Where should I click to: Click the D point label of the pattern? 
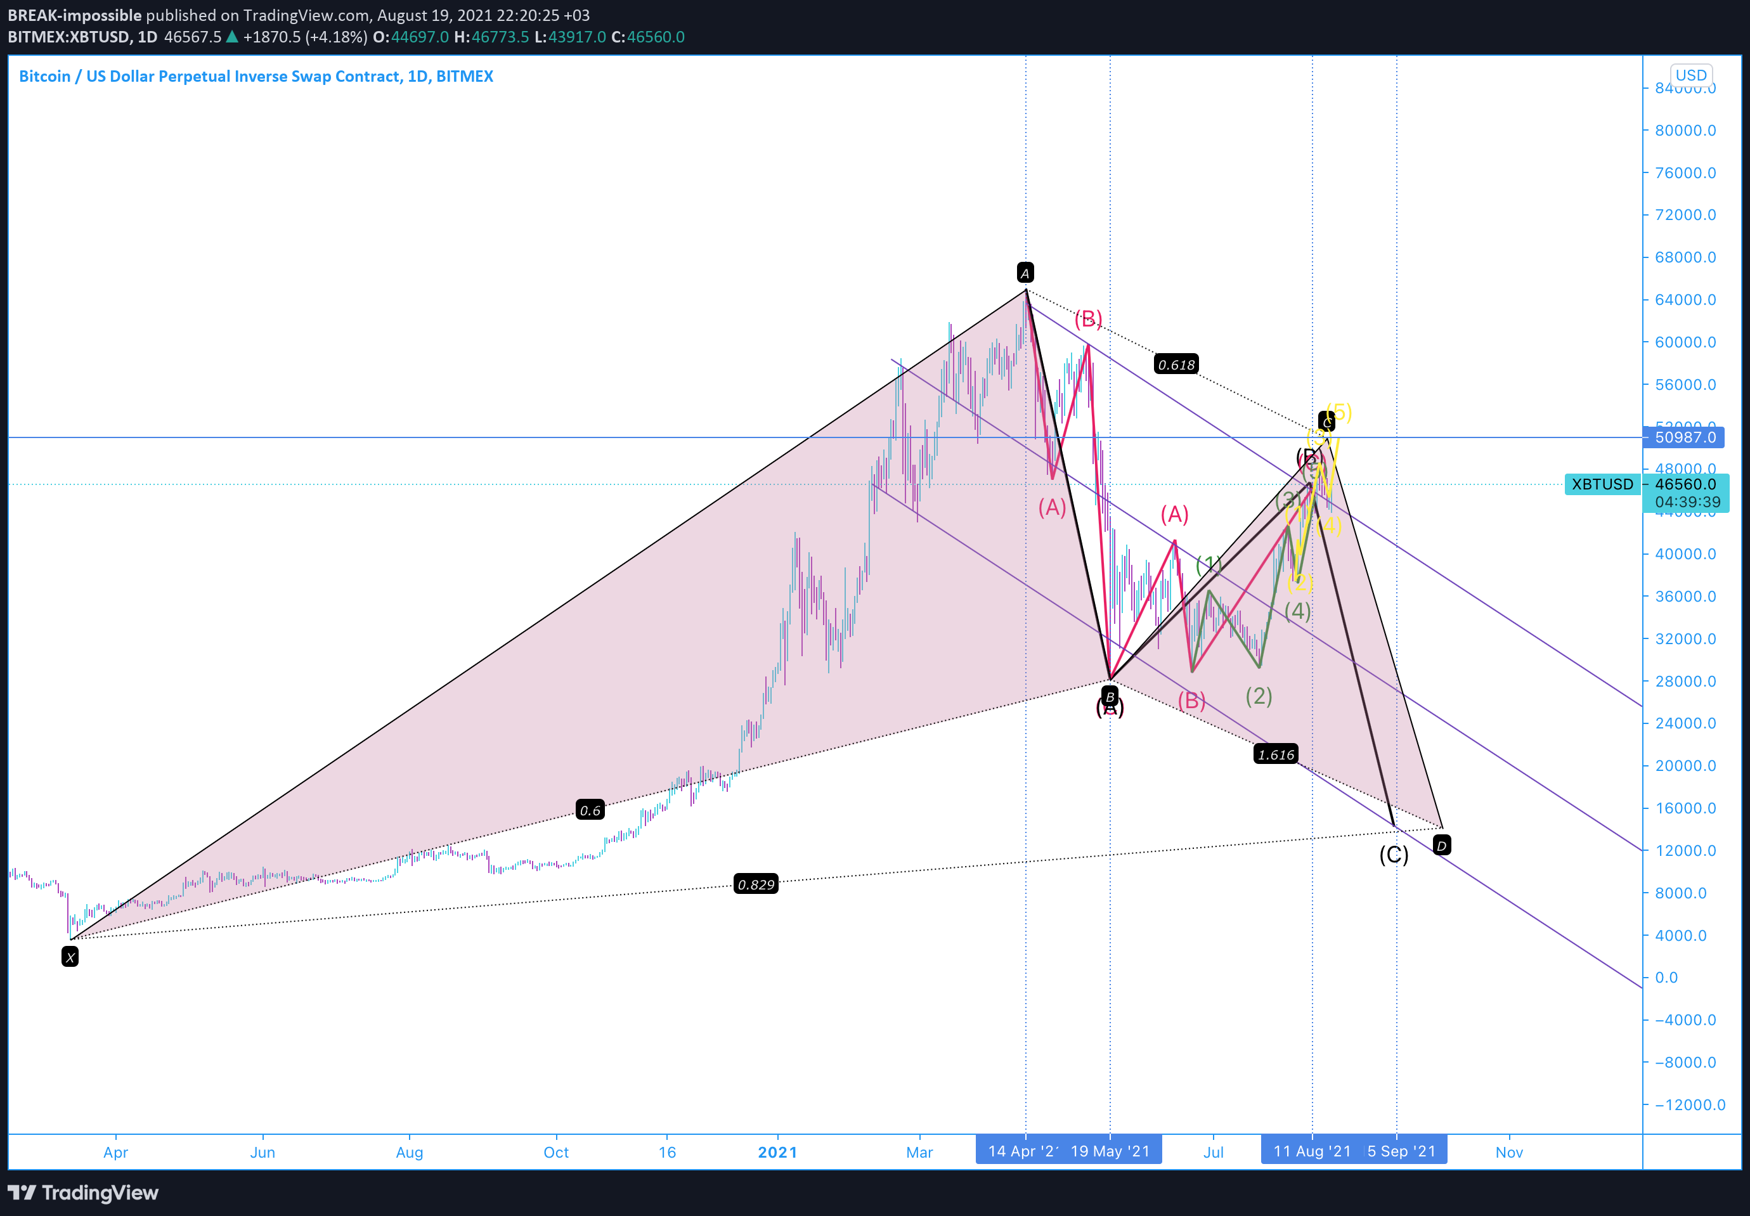coord(1441,845)
